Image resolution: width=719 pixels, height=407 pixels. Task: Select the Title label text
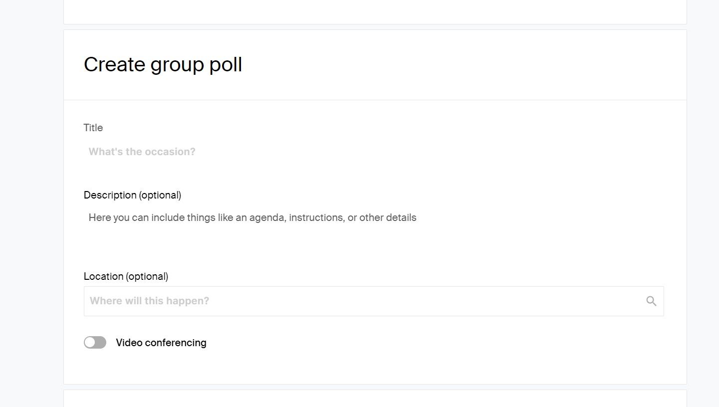[93, 128]
